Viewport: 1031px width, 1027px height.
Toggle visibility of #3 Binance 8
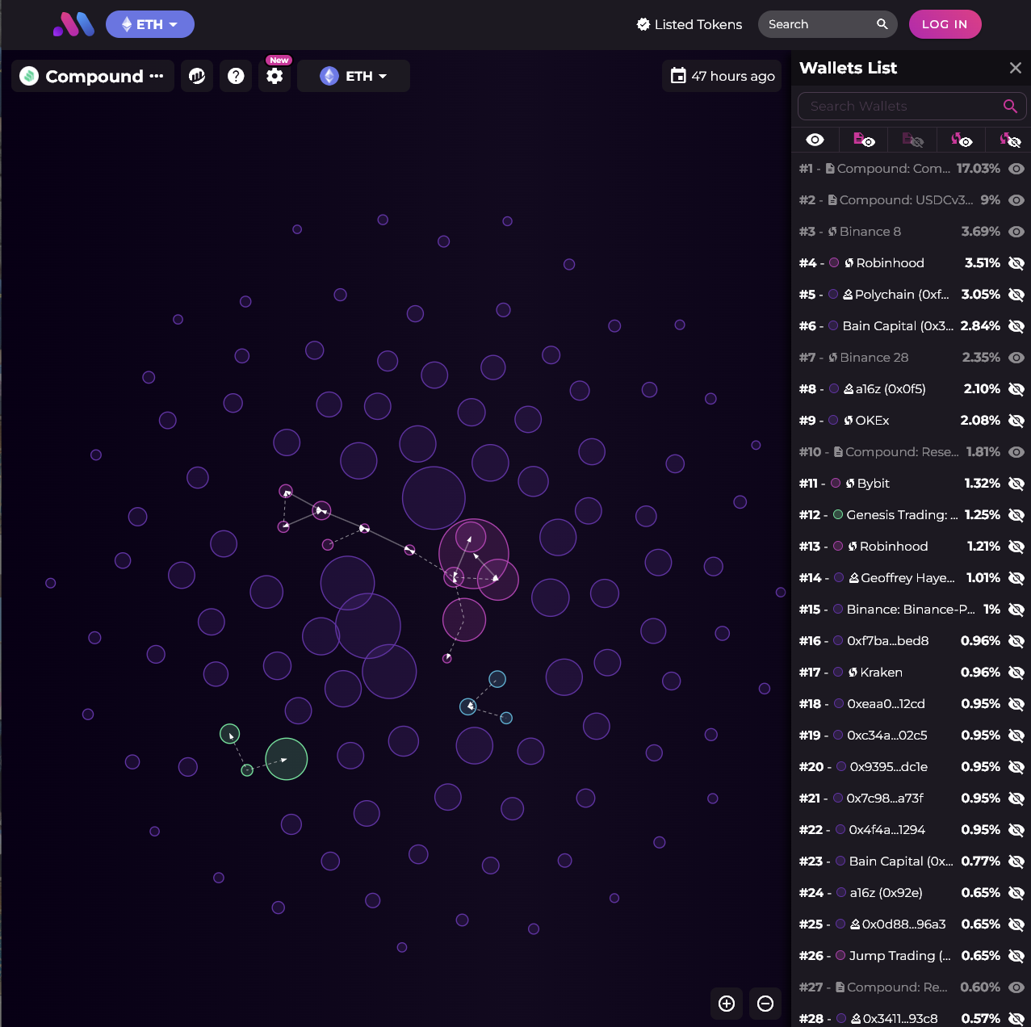1016,232
